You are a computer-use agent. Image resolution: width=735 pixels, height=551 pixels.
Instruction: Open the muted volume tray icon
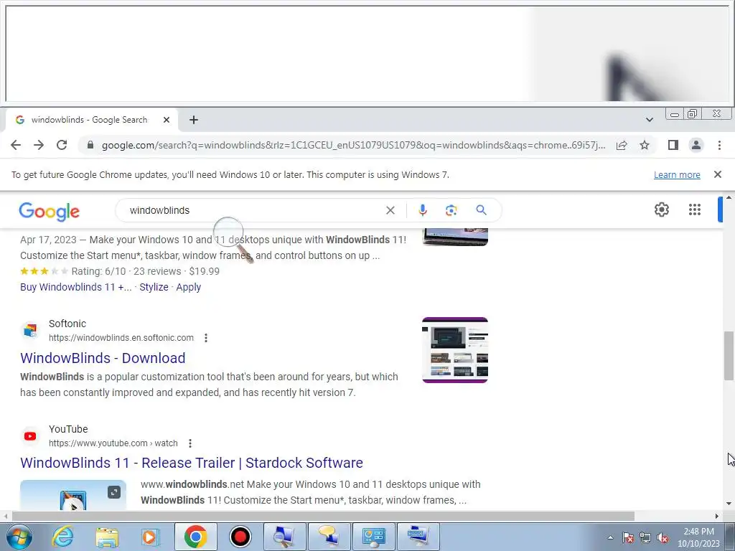coord(663,537)
